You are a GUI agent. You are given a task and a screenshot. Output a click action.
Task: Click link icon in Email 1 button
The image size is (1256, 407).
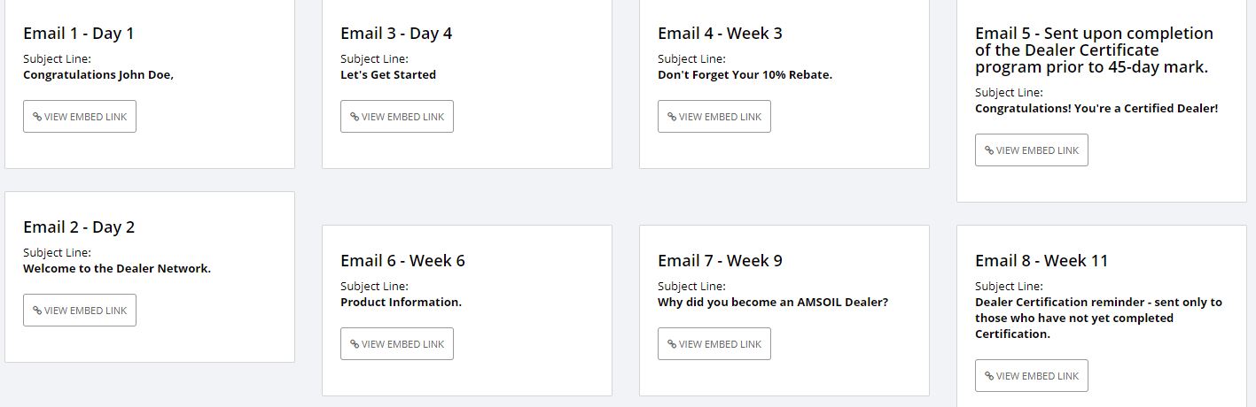(x=37, y=117)
